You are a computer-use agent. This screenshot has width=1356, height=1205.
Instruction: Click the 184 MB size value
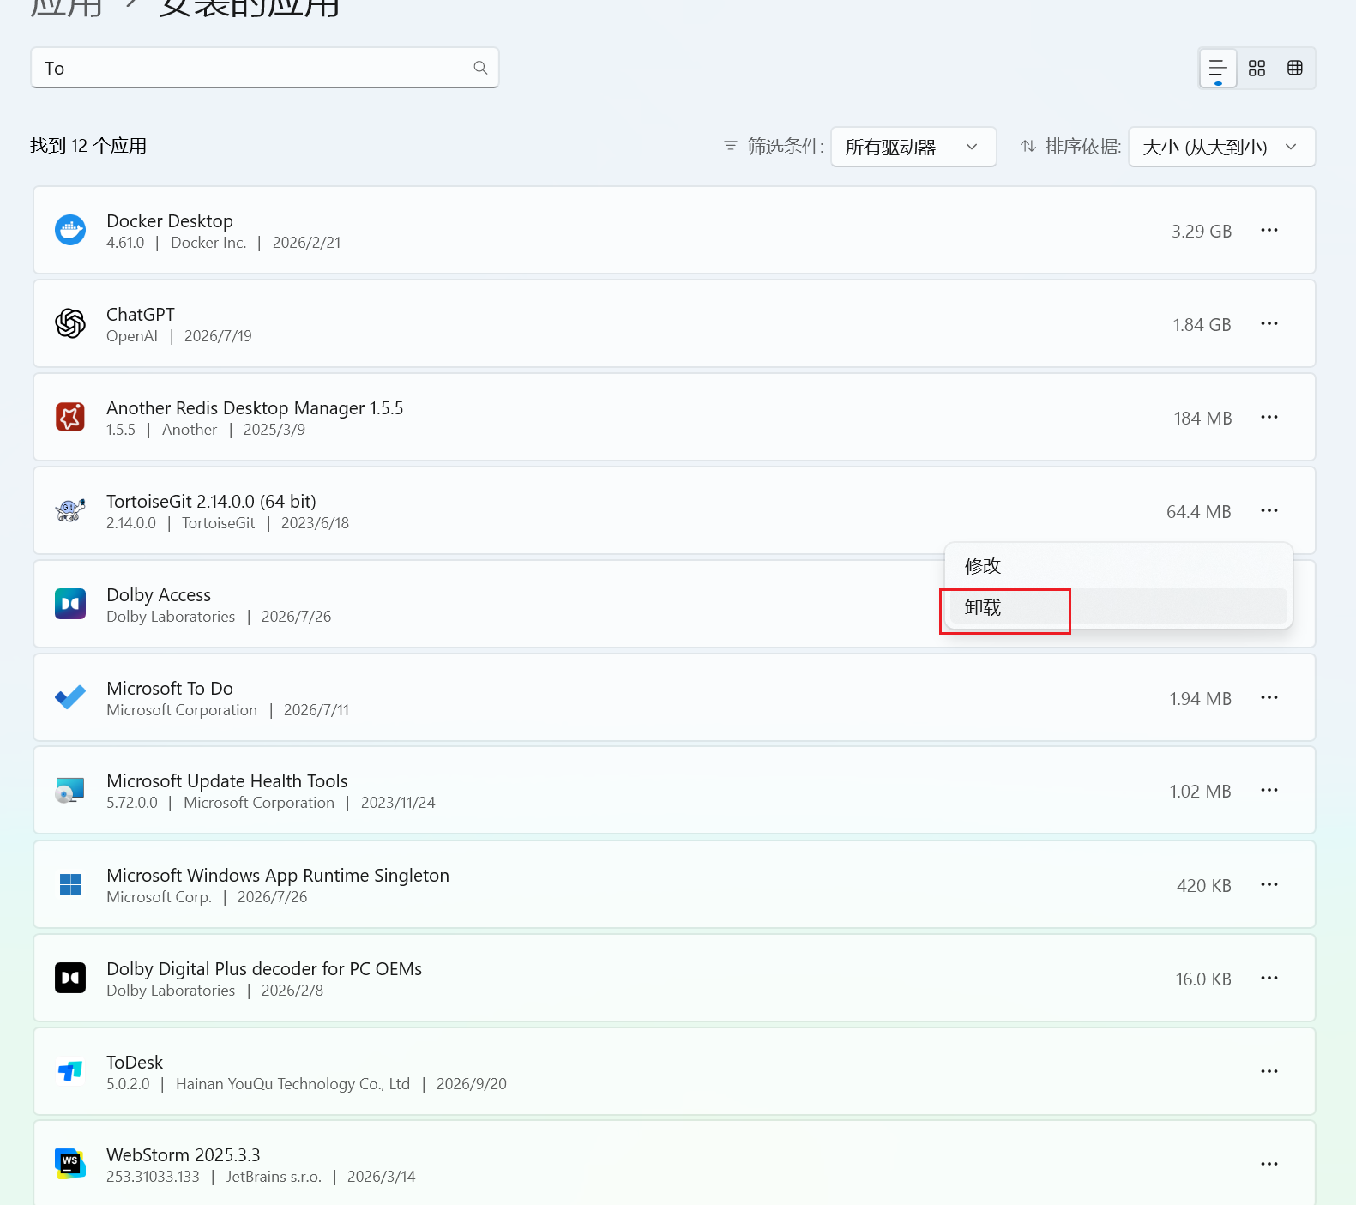click(1203, 418)
